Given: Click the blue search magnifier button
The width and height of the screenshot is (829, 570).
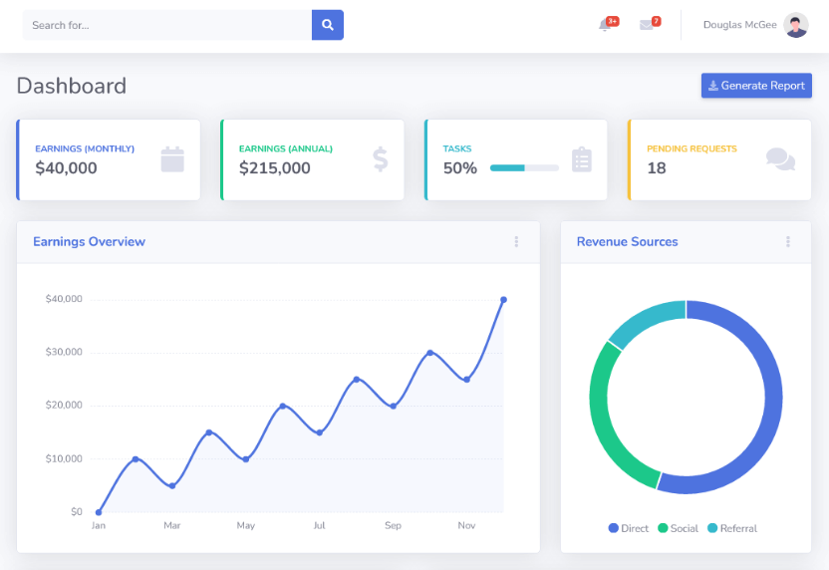Looking at the screenshot, I should (327, 25).
